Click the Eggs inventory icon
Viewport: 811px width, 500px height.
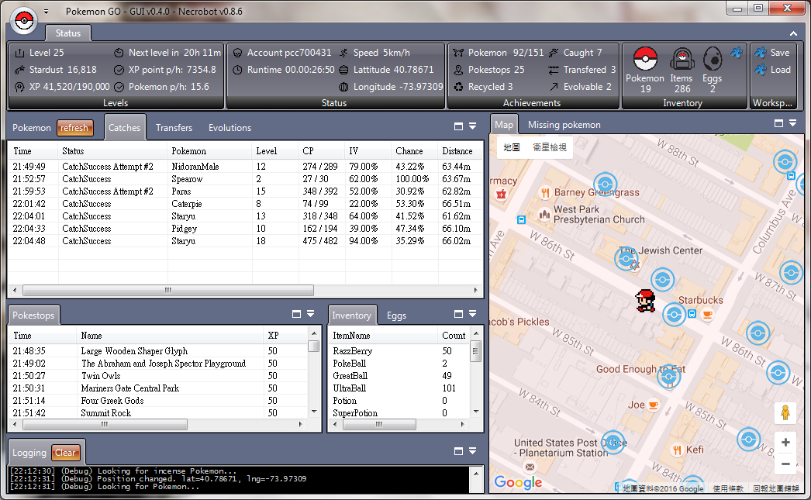point(712,60)
